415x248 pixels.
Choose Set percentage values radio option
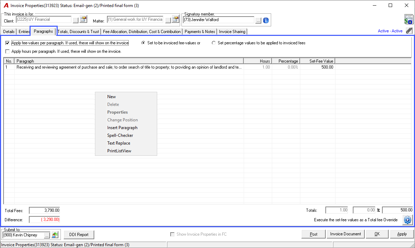[213, 43]
